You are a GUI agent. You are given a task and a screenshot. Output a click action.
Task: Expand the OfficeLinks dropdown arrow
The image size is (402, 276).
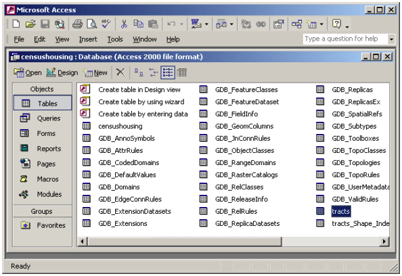pos(206,24)
